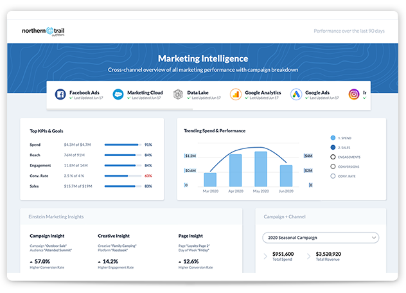Click the '$4.3M of $4.7M' spend value
The width and height of the screenshot is (406, 293).
pyautogui.click(x=78, y=145)
